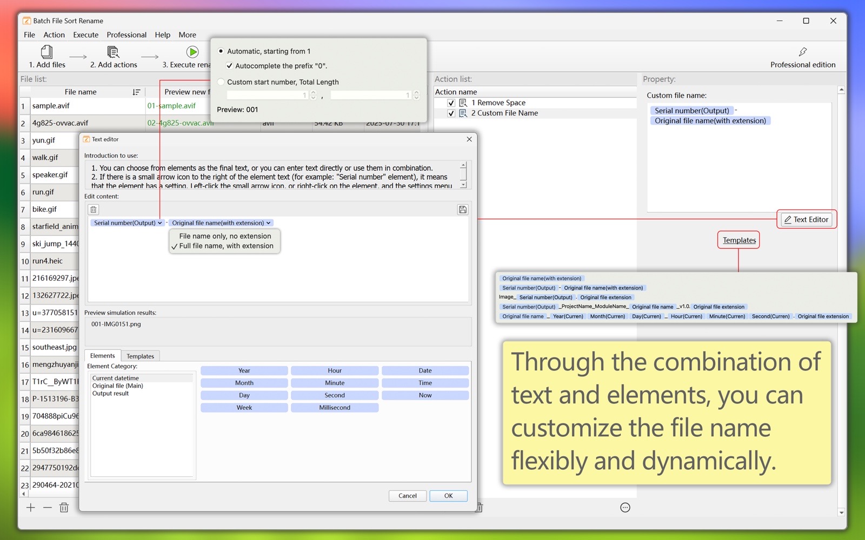Image resolution: width=865 pixels, height=540 pixels.
Task: Open Original file name(with extension) dropdown
Action: pos(268,223)
